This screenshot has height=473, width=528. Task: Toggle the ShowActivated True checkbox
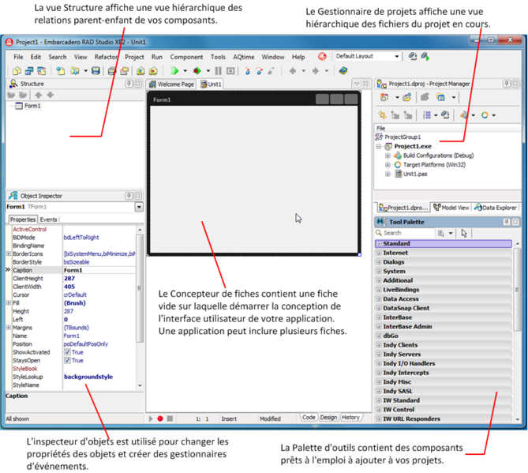pos(67,352)
